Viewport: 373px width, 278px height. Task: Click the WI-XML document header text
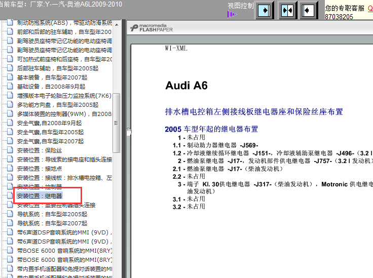tap(176, 48)
